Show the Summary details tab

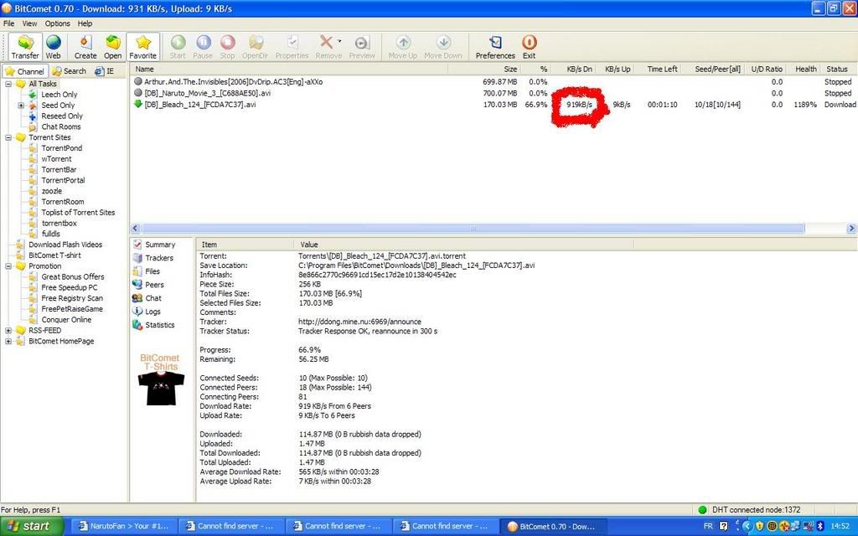point(154,245)
